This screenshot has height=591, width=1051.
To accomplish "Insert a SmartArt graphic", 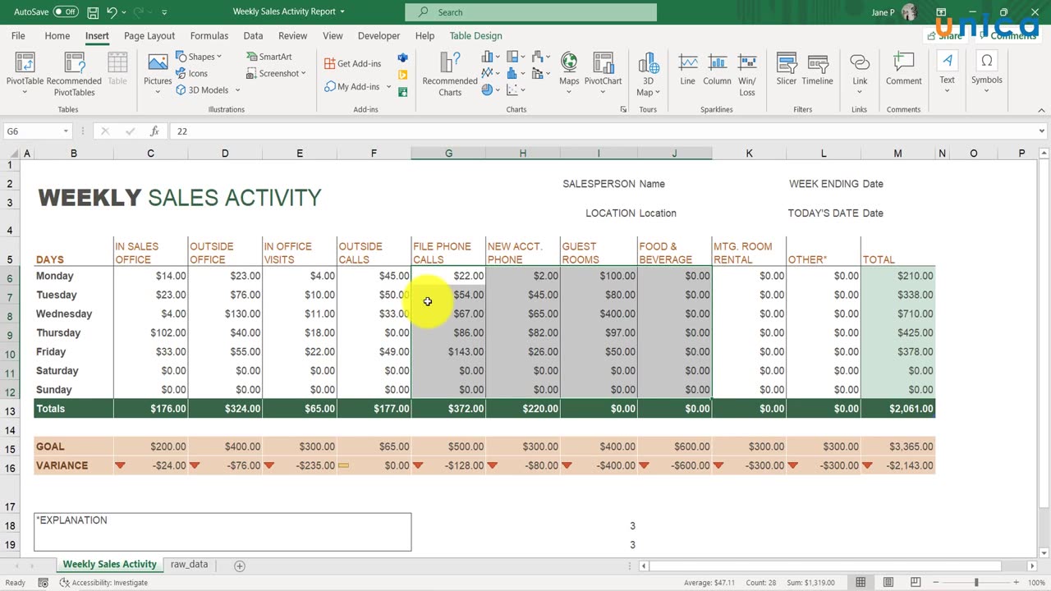I will [269, 57].
